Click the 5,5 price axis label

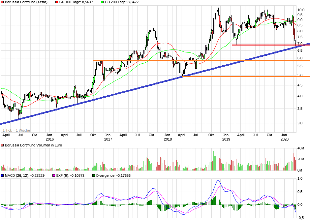coord(300,66)
